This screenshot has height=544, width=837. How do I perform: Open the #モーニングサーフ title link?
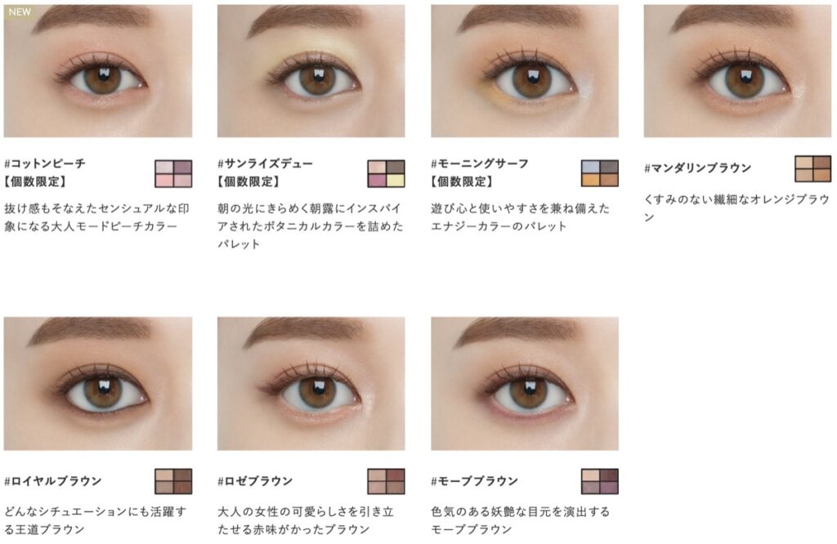479,163
